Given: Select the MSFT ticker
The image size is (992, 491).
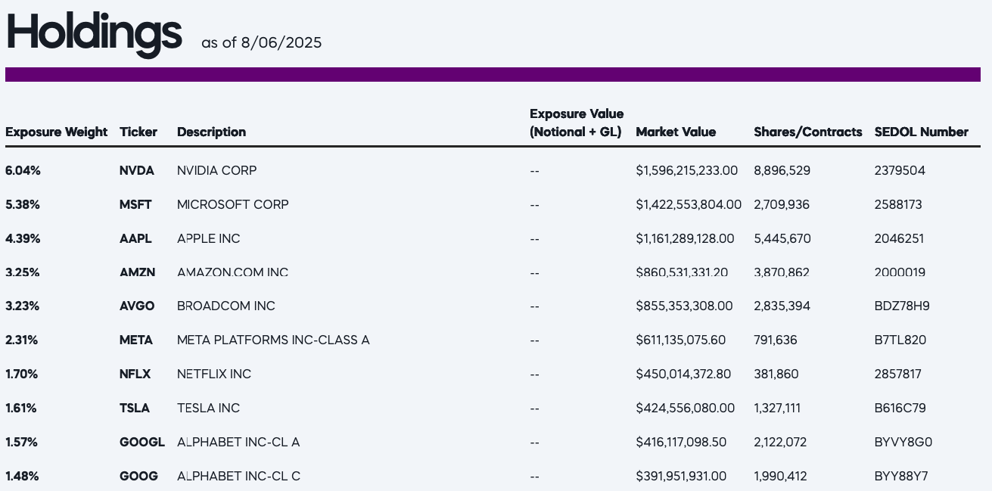Looking at the screenshot, I should [135, 204].
